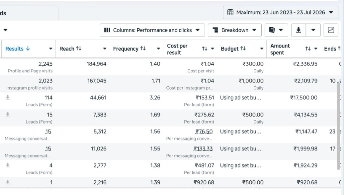Open the Breakdown dropdown
Viewport: 344px width, 195px height.
pos(234,30)
